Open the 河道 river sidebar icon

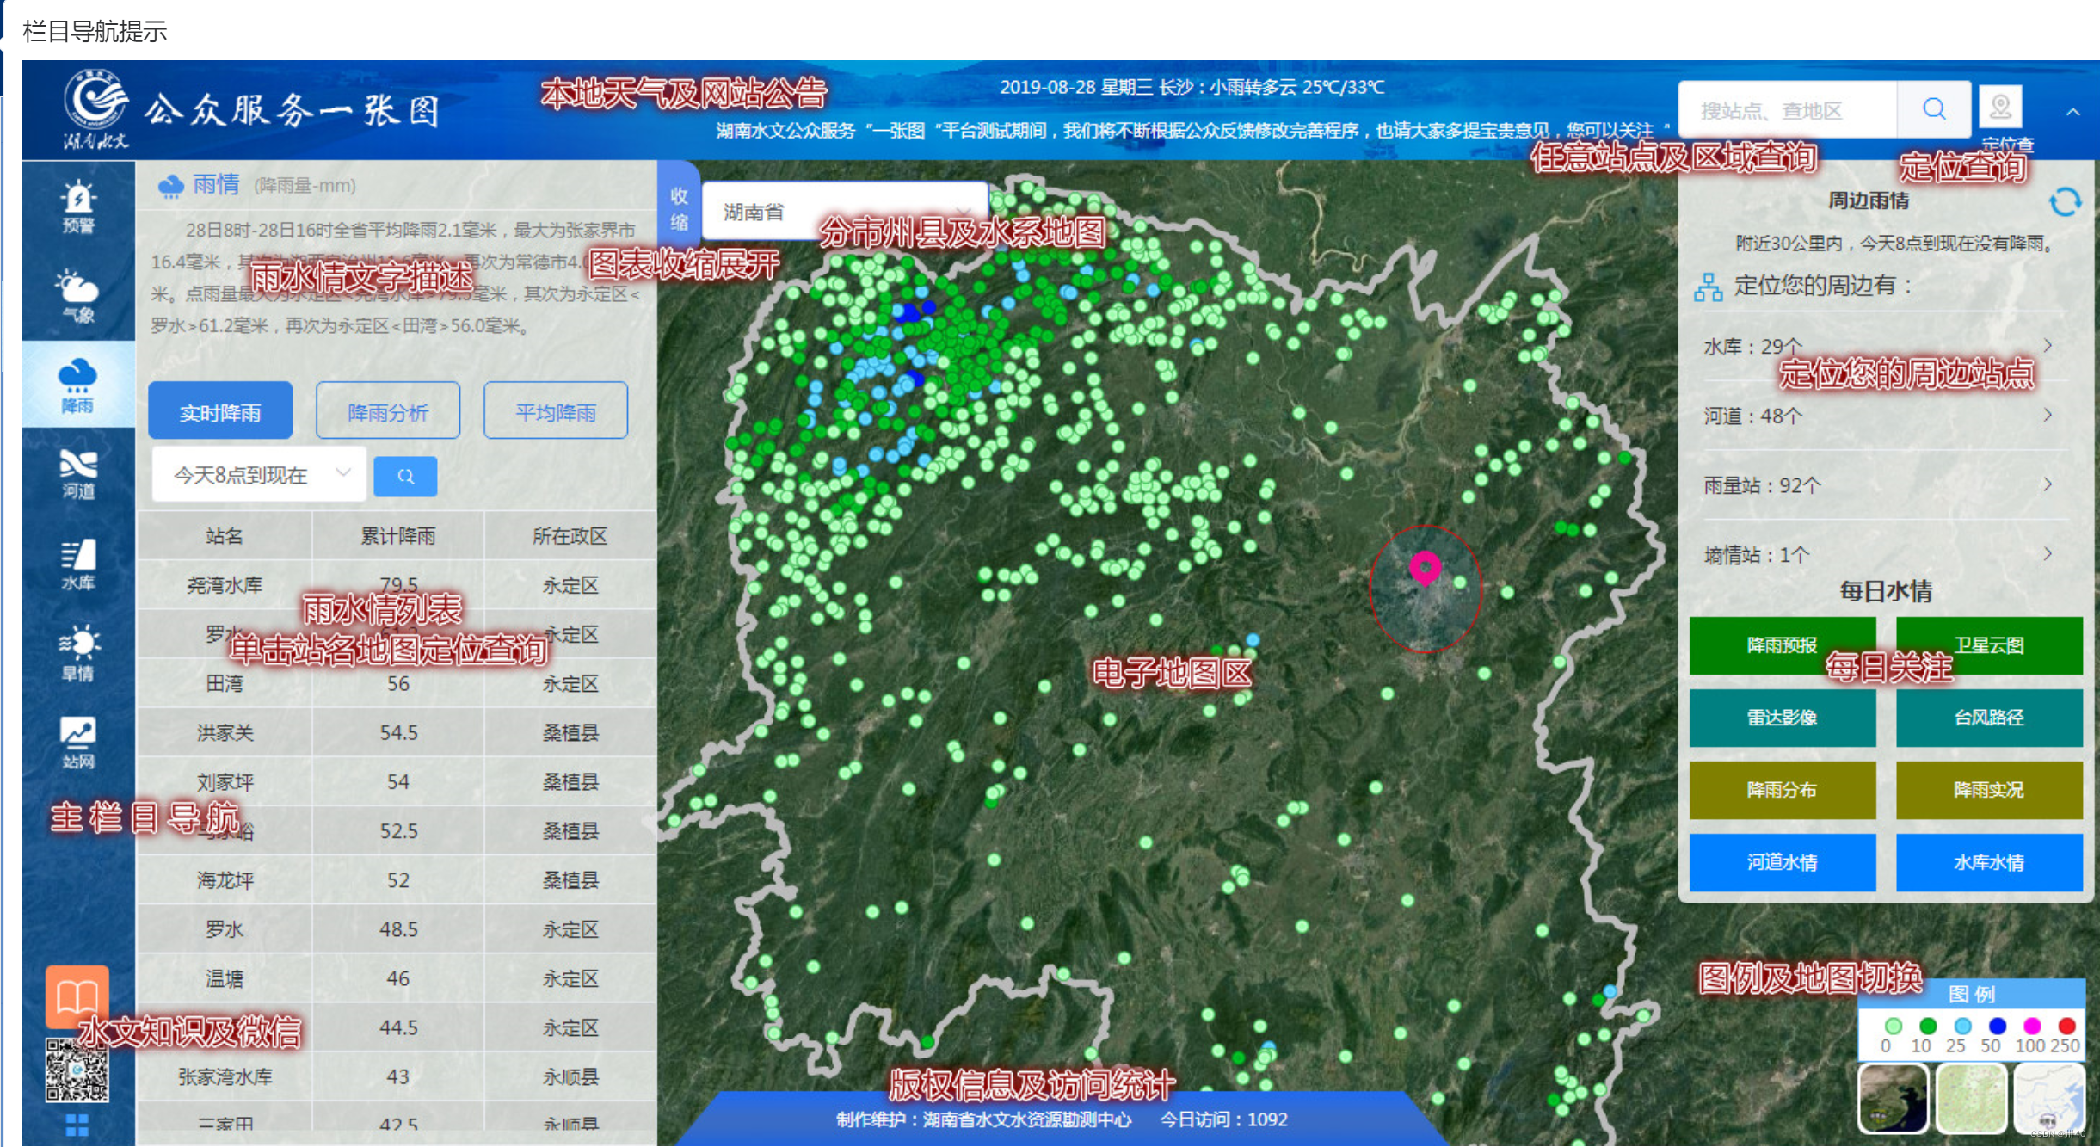(78, 473)
